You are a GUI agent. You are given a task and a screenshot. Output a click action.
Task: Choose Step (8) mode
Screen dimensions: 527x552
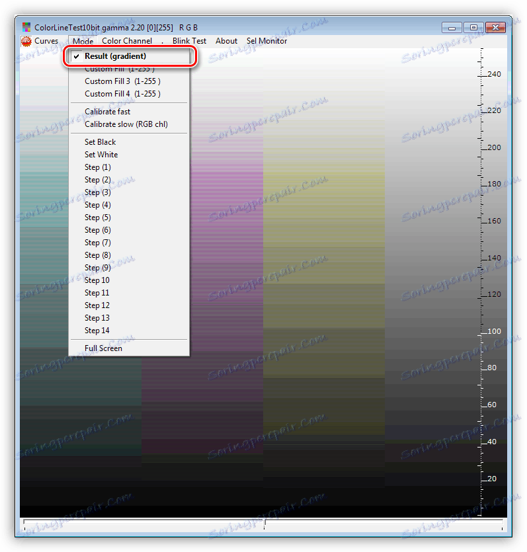coord(130,255)
